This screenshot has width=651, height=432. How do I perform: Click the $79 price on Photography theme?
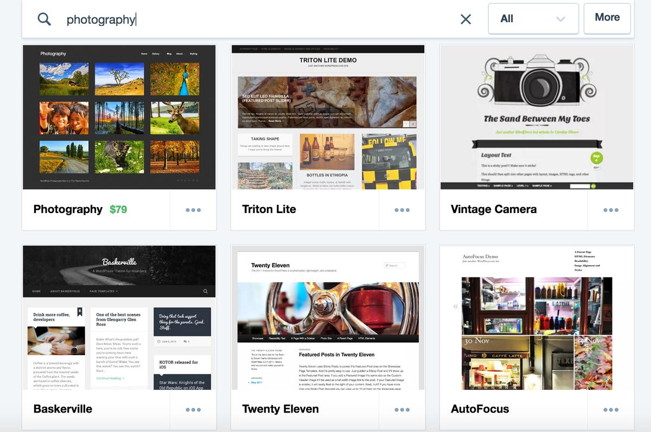(118, 209)
